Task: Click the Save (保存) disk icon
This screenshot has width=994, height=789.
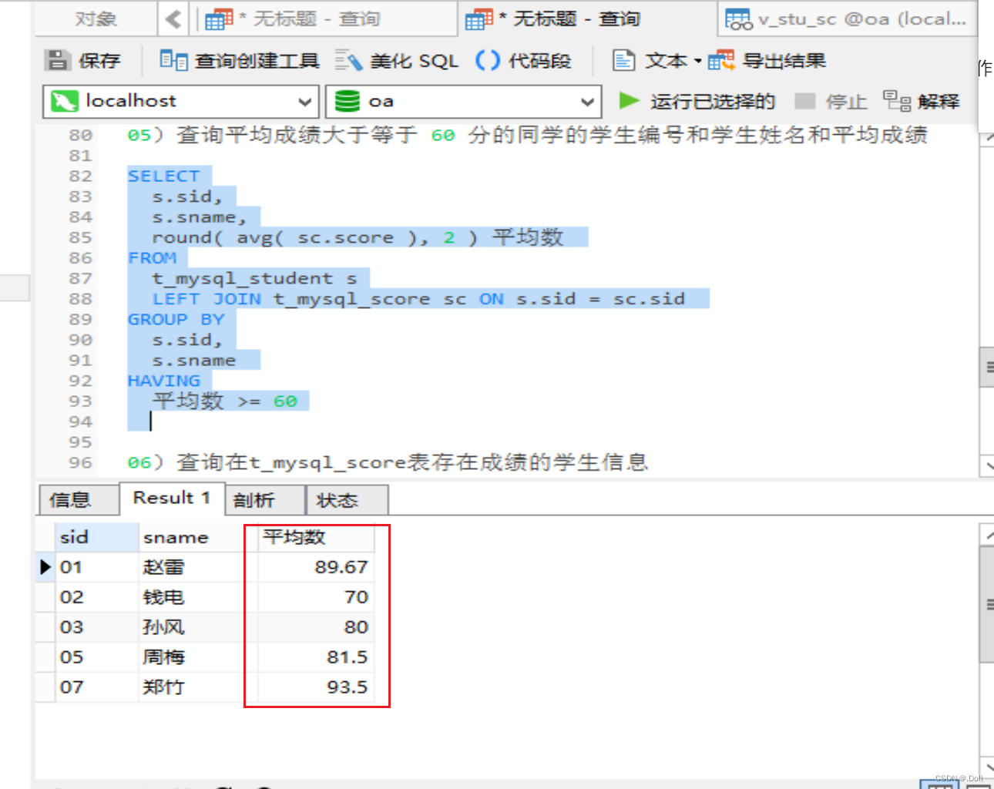Action: pyautogui.click(x=57, y=60)
